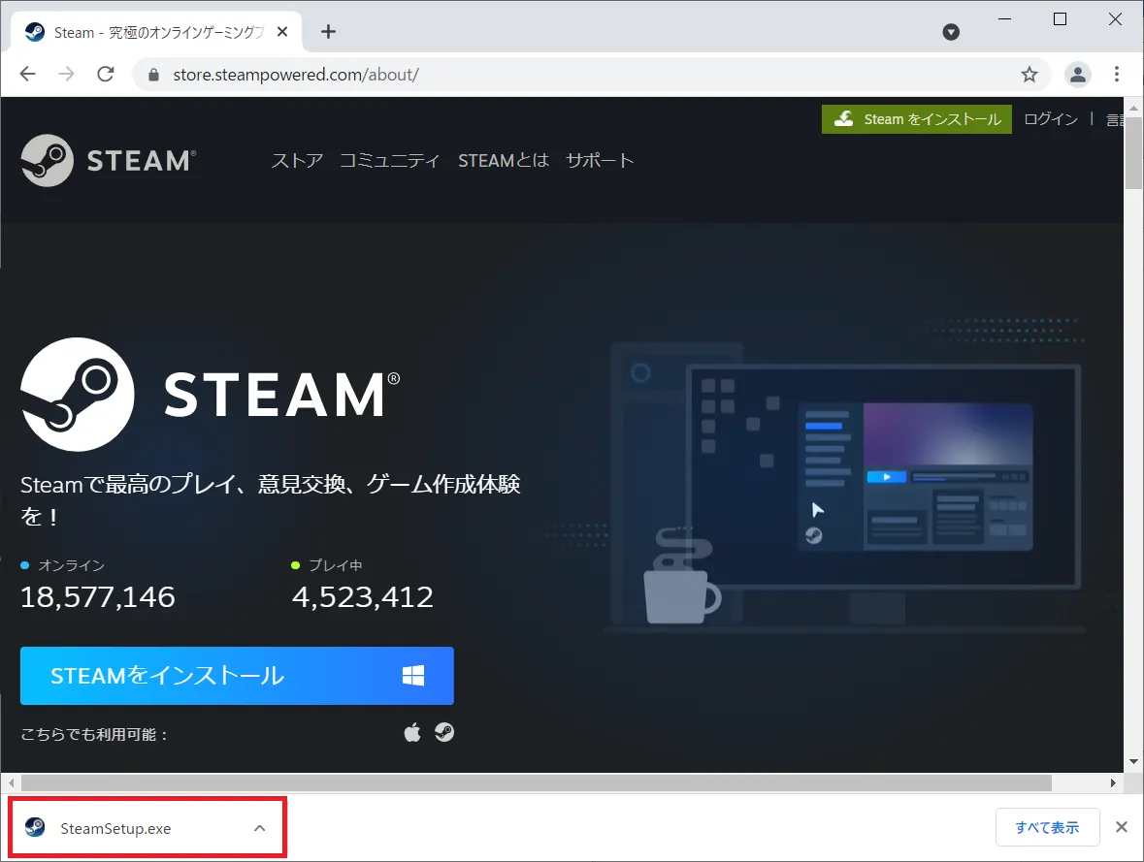Click the Steam tab title
The width and height of the screenshot is (1144, 862).
159,32
